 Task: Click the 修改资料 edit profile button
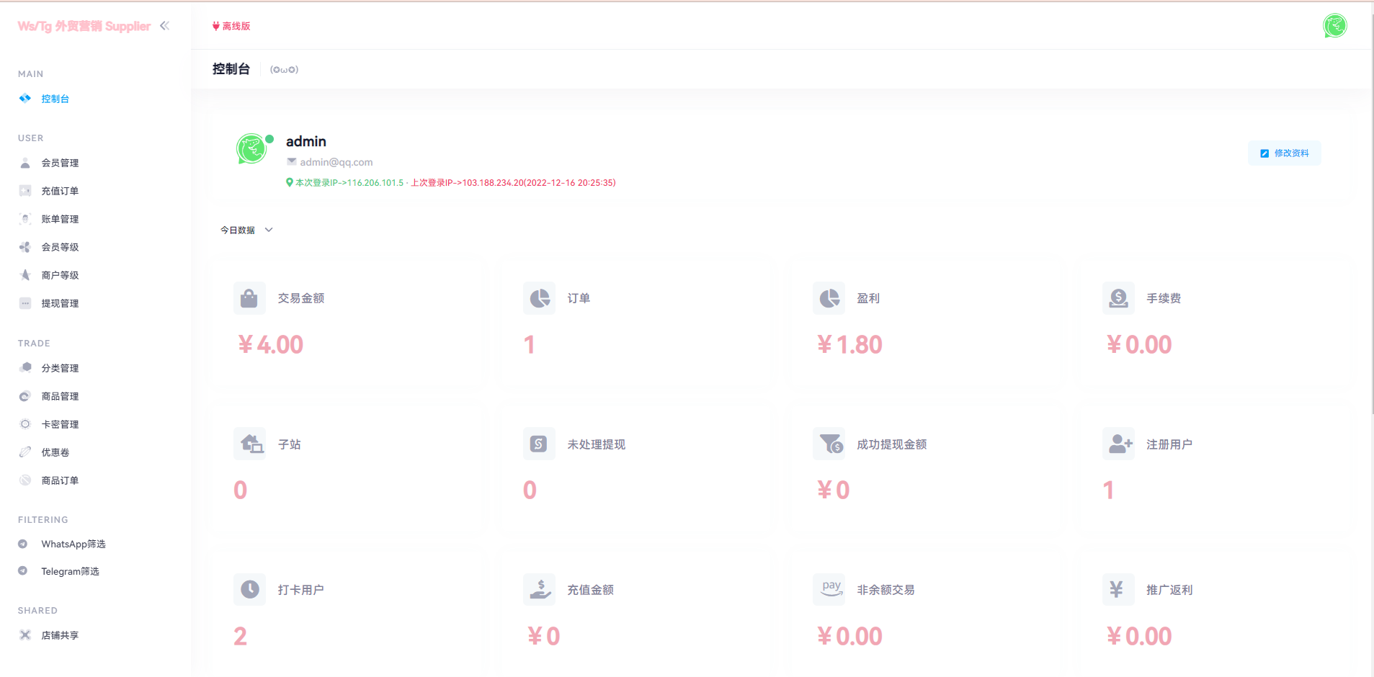(x=1284, y=153)
